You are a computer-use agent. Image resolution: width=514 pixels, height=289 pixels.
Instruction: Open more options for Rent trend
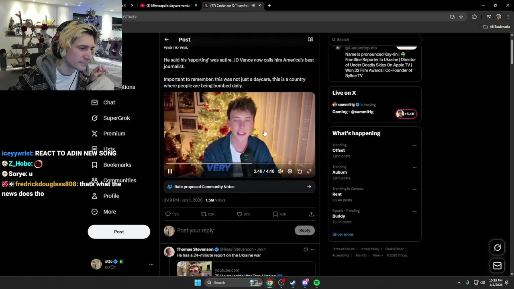pyautogui.click(x=414, y=189)
